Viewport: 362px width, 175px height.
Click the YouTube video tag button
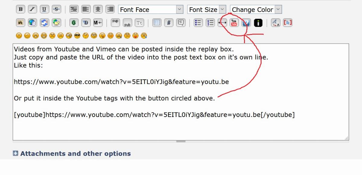(234, 23)
